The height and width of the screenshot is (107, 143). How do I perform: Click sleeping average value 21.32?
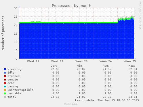(107, 69)
